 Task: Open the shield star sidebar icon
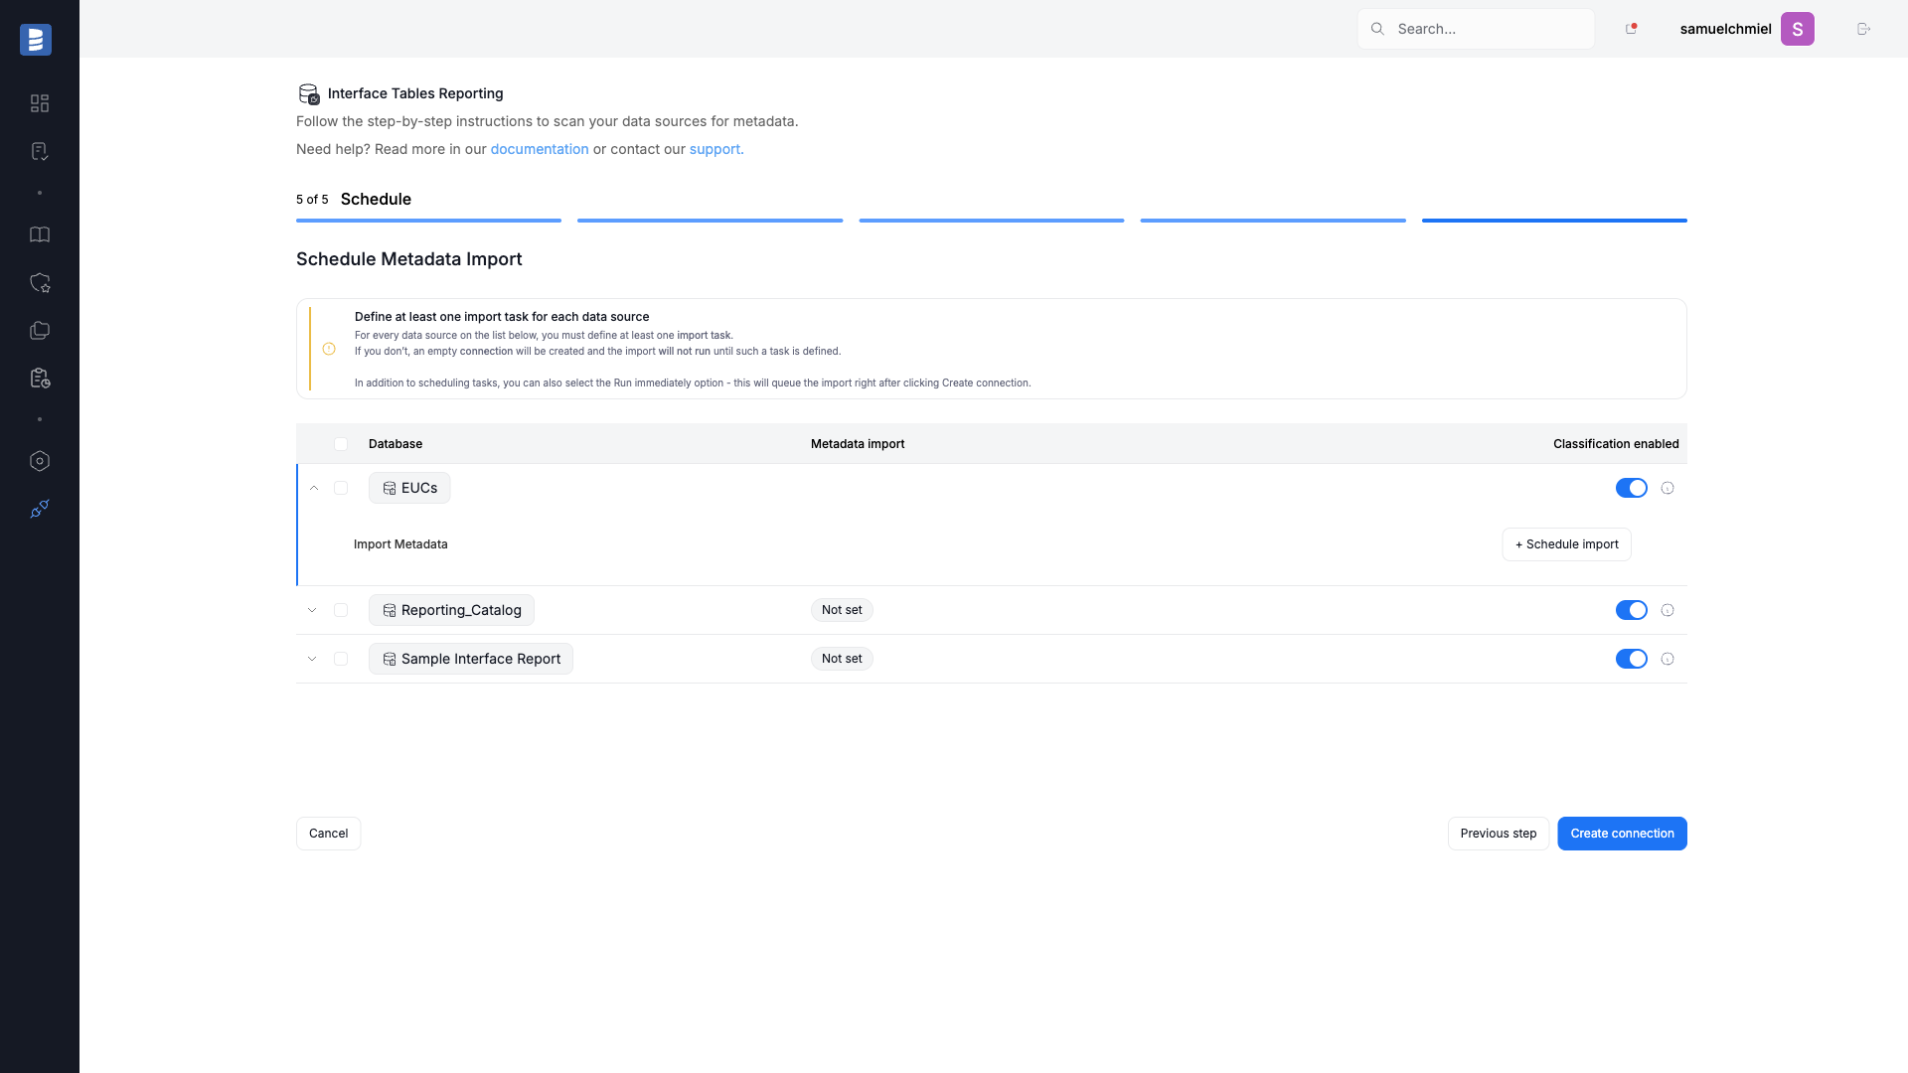(x=40, y=283)
